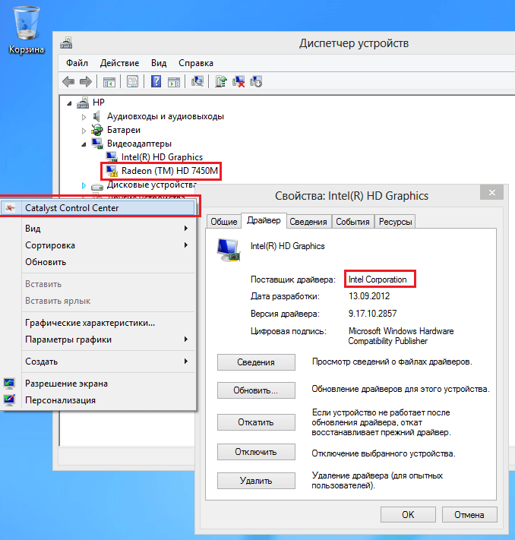515x540 pixels.
Task: Click the OK button
Action: (x=408, y=514)
